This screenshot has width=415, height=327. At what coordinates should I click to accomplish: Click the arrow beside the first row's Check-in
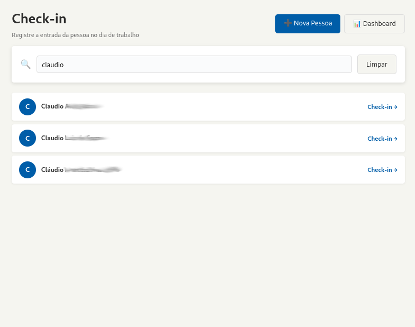coord(395,107)
